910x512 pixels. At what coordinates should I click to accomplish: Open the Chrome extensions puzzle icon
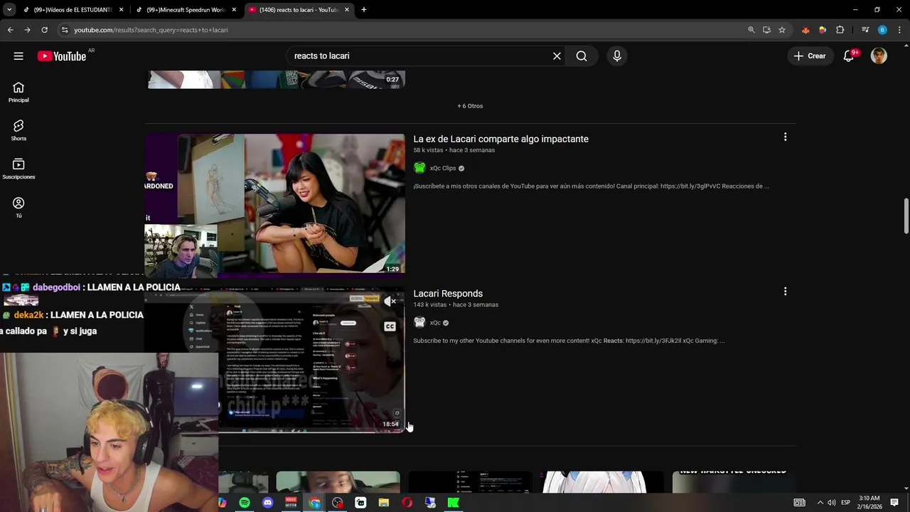tap(840, 30)
